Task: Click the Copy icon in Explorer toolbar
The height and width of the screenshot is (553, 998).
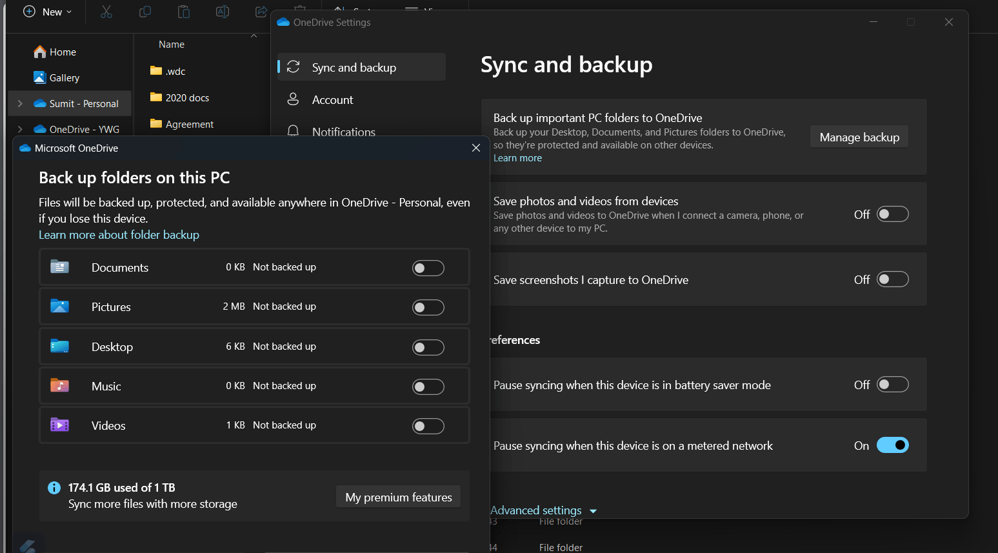Action: coord(145,12)
